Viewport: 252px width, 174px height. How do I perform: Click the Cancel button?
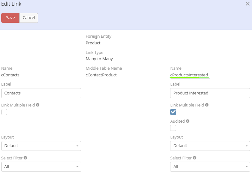(x=29, y=18)
